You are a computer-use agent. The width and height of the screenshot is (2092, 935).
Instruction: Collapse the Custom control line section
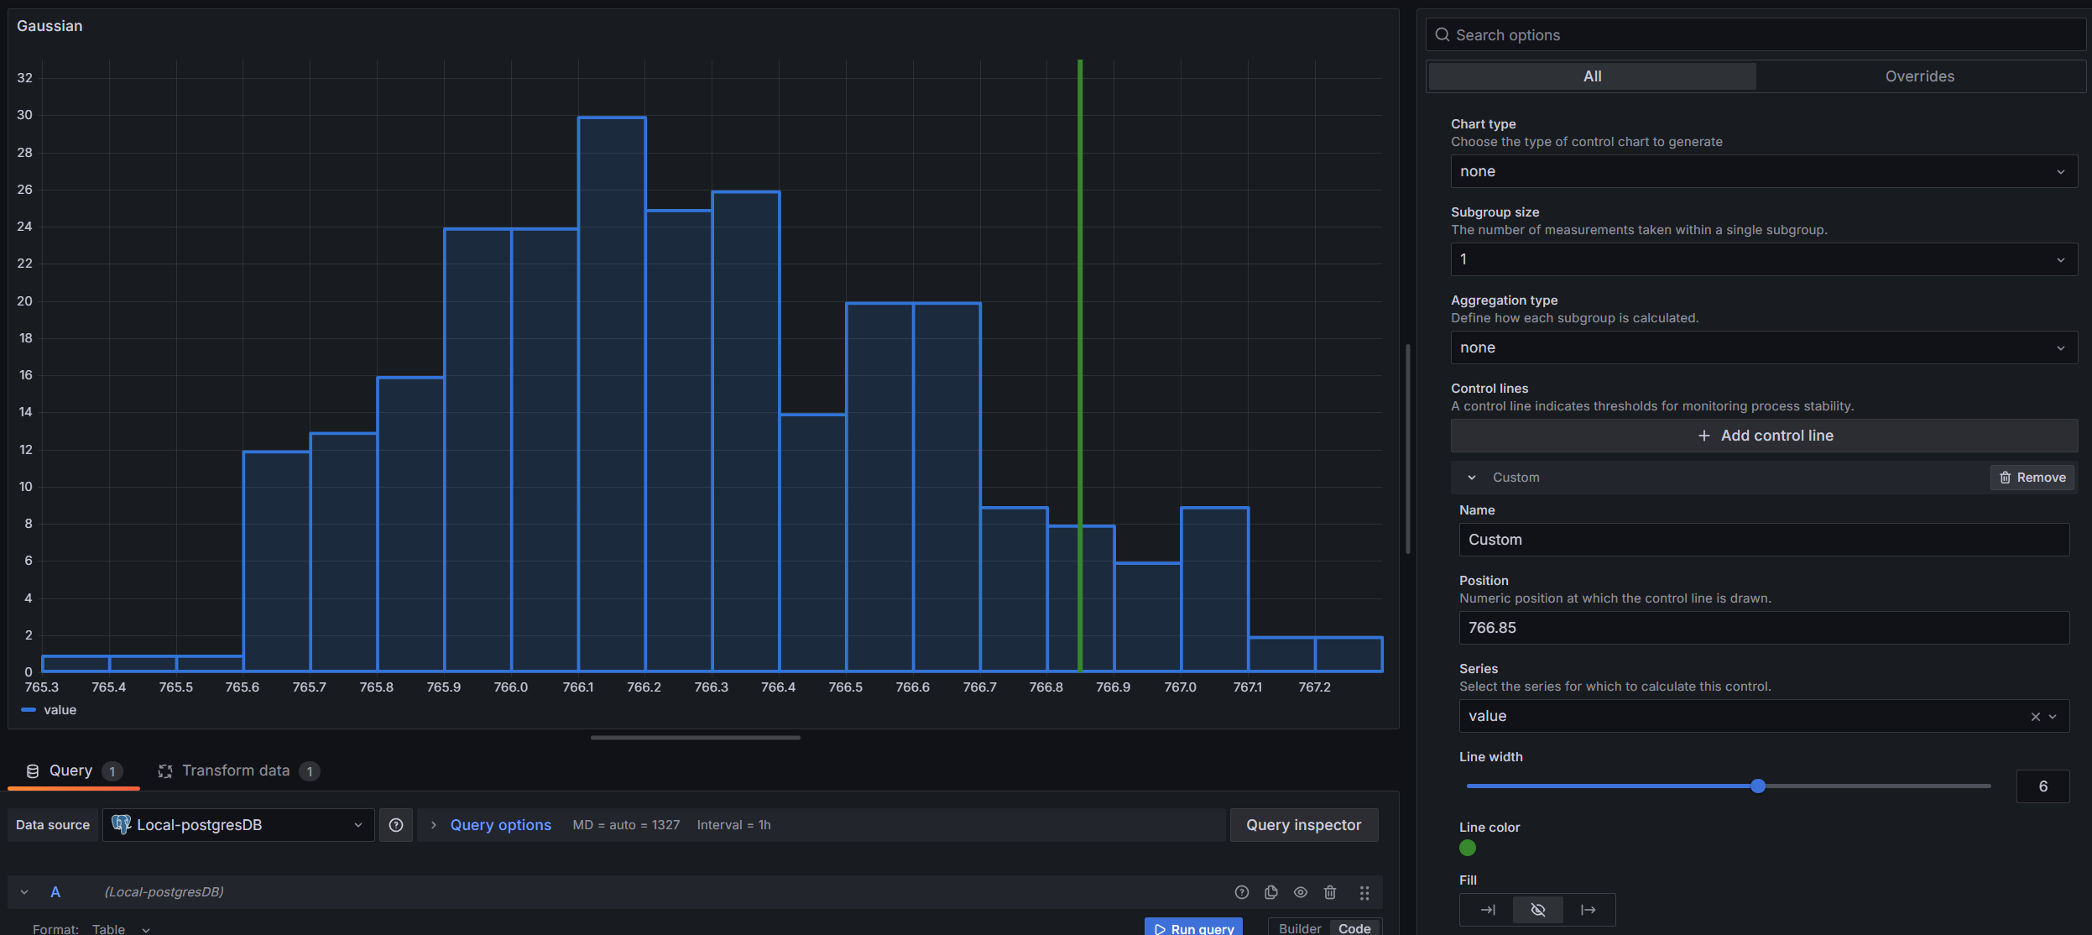pyautogui.click(x=1471, y=478)
